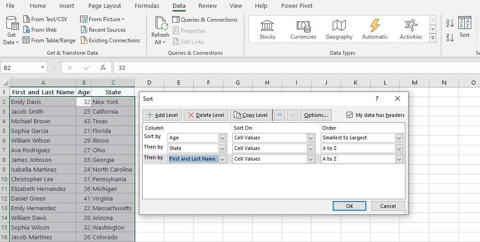Select From Table/Range option

(49, 40)
